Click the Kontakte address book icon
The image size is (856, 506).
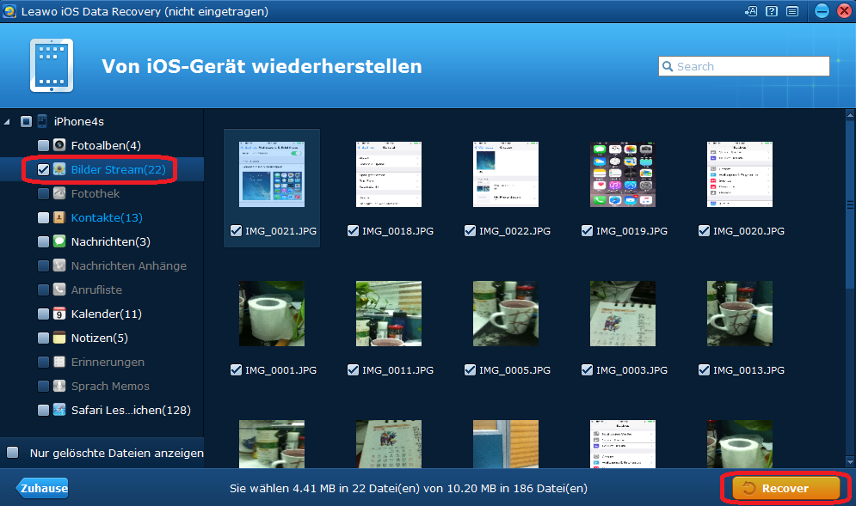click(x=59, y=217)
